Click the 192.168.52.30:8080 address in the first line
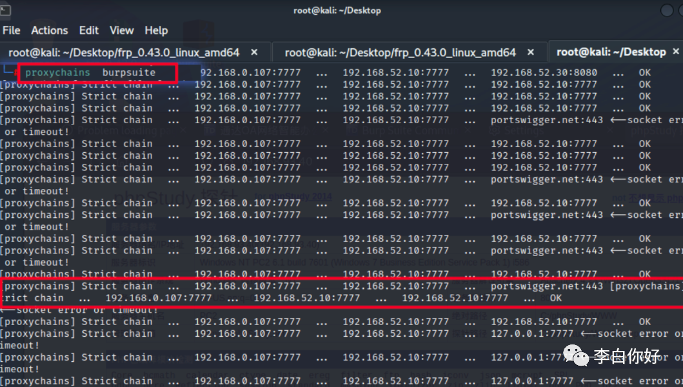This screenshot has height=387, width=683. coord(544,72)
